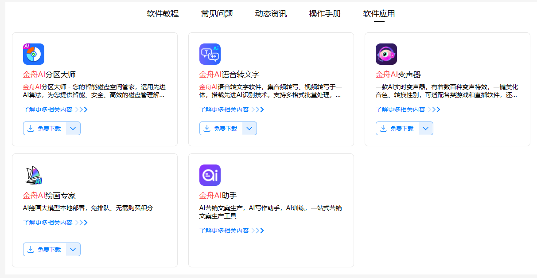Click the 金舟AI绘画专家 sailboat icon
This screenshot has height=278, width=537.
pos(34,175)
